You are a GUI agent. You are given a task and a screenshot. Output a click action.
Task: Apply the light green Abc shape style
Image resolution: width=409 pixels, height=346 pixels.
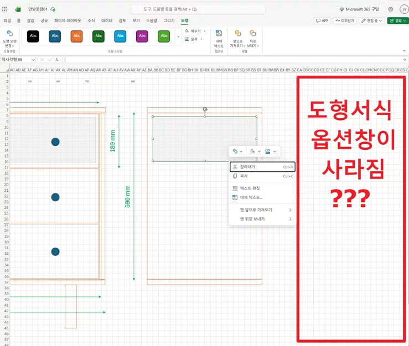pyautogui.click(x=164, y=36)
